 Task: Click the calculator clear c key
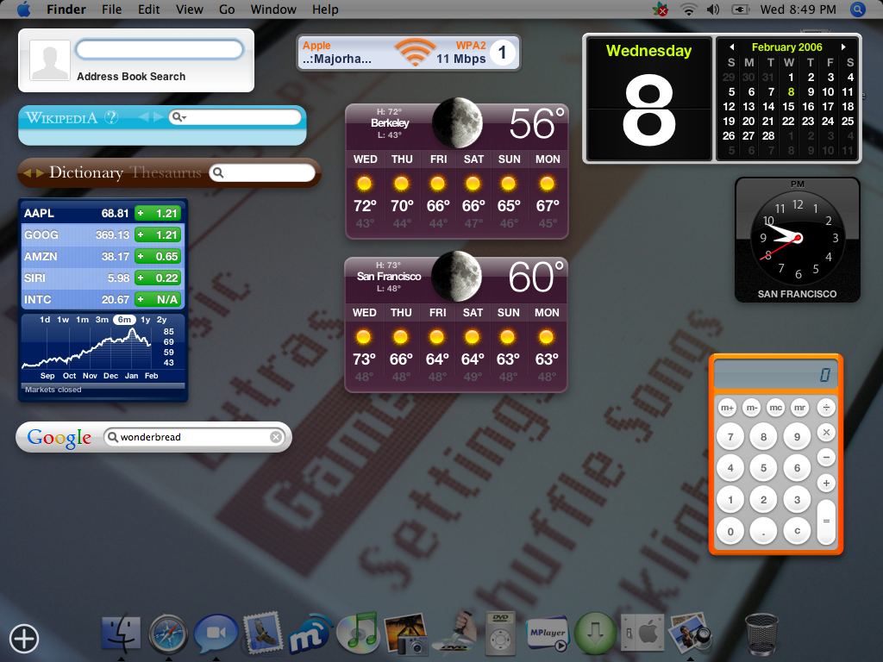click(797, 531)
